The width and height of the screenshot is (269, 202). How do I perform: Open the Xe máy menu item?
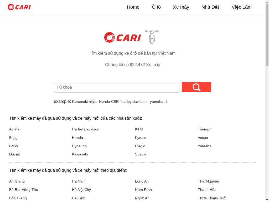pyautogui.click(x=181, y=7)
